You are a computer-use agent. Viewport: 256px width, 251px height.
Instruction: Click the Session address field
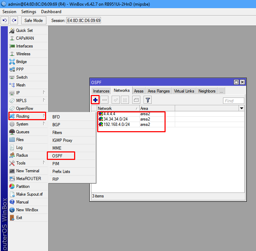point(84,21)
